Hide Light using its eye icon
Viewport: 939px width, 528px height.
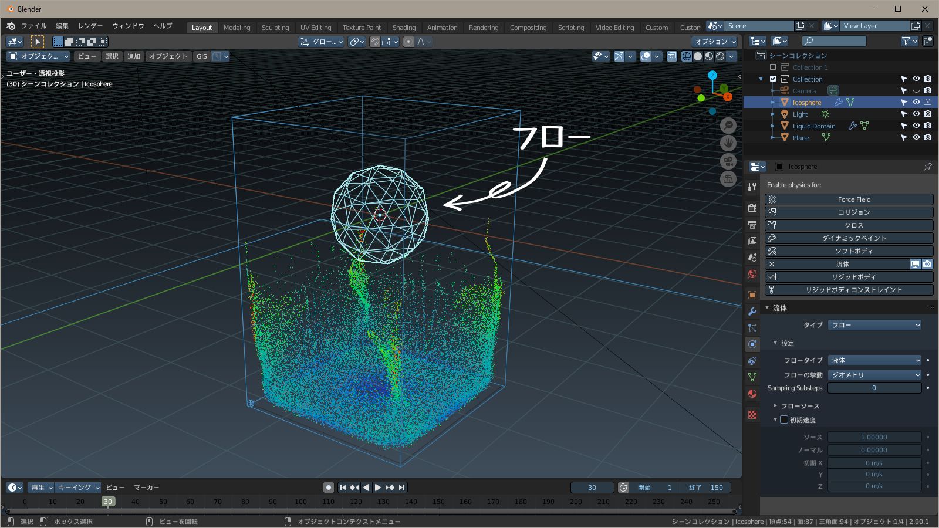click(x=916, y=114)
